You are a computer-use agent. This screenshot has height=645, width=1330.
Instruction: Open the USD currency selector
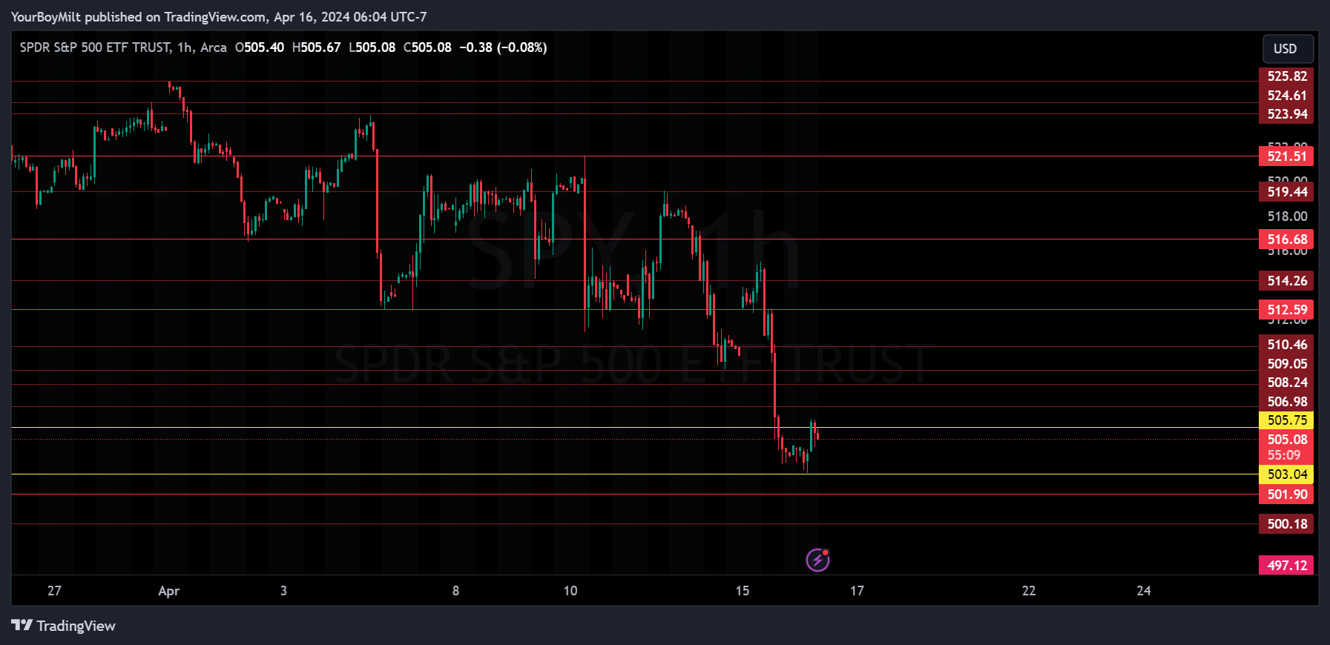pyautogui.click(x=1288, y=49)
